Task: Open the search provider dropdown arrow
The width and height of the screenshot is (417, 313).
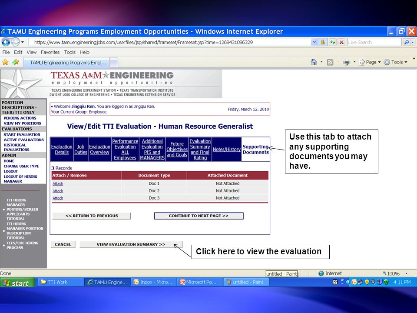Action: pyautogui.click(x=413, y=42)
